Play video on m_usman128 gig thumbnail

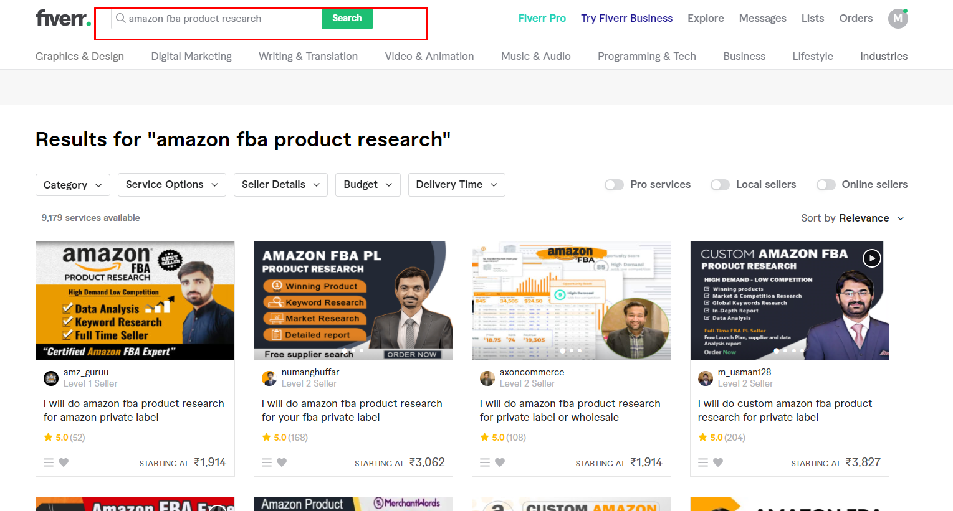tap(871, 258)
